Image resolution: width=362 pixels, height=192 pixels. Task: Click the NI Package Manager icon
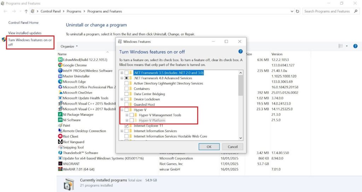pyautogui.click(x=60, y=115)
